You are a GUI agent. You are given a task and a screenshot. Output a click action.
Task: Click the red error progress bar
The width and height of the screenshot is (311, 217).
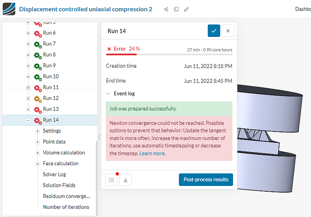pos(122,54)
